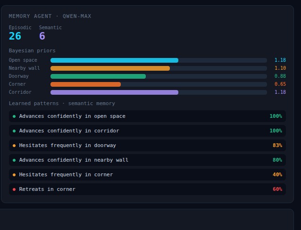Select 'Retreats in corner' pattern row
This screenshot has width=301, height=230.
coord(147,189)
